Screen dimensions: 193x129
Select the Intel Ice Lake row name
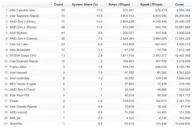[19, 44]
